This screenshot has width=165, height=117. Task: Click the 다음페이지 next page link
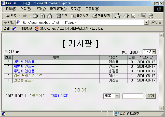point(59,96)
